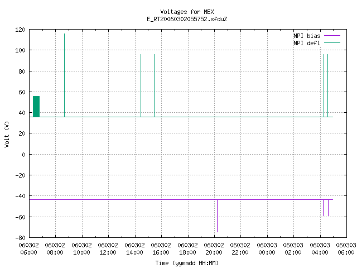Viewport: 357px width, 268px height.
Task: Click the green spike just before 16:00
Action: (154, 85)
